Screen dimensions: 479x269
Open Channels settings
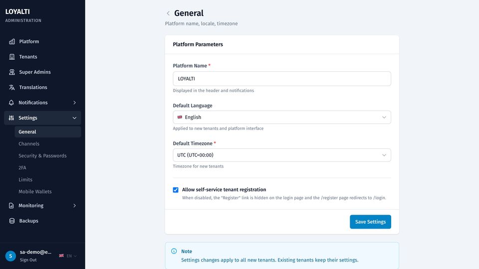point(48,143)
